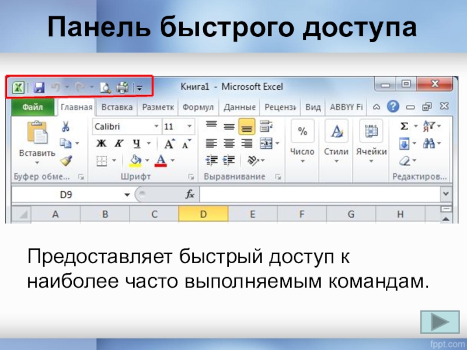Center text horizontally
467x350 pixels.
coord(229,143)
